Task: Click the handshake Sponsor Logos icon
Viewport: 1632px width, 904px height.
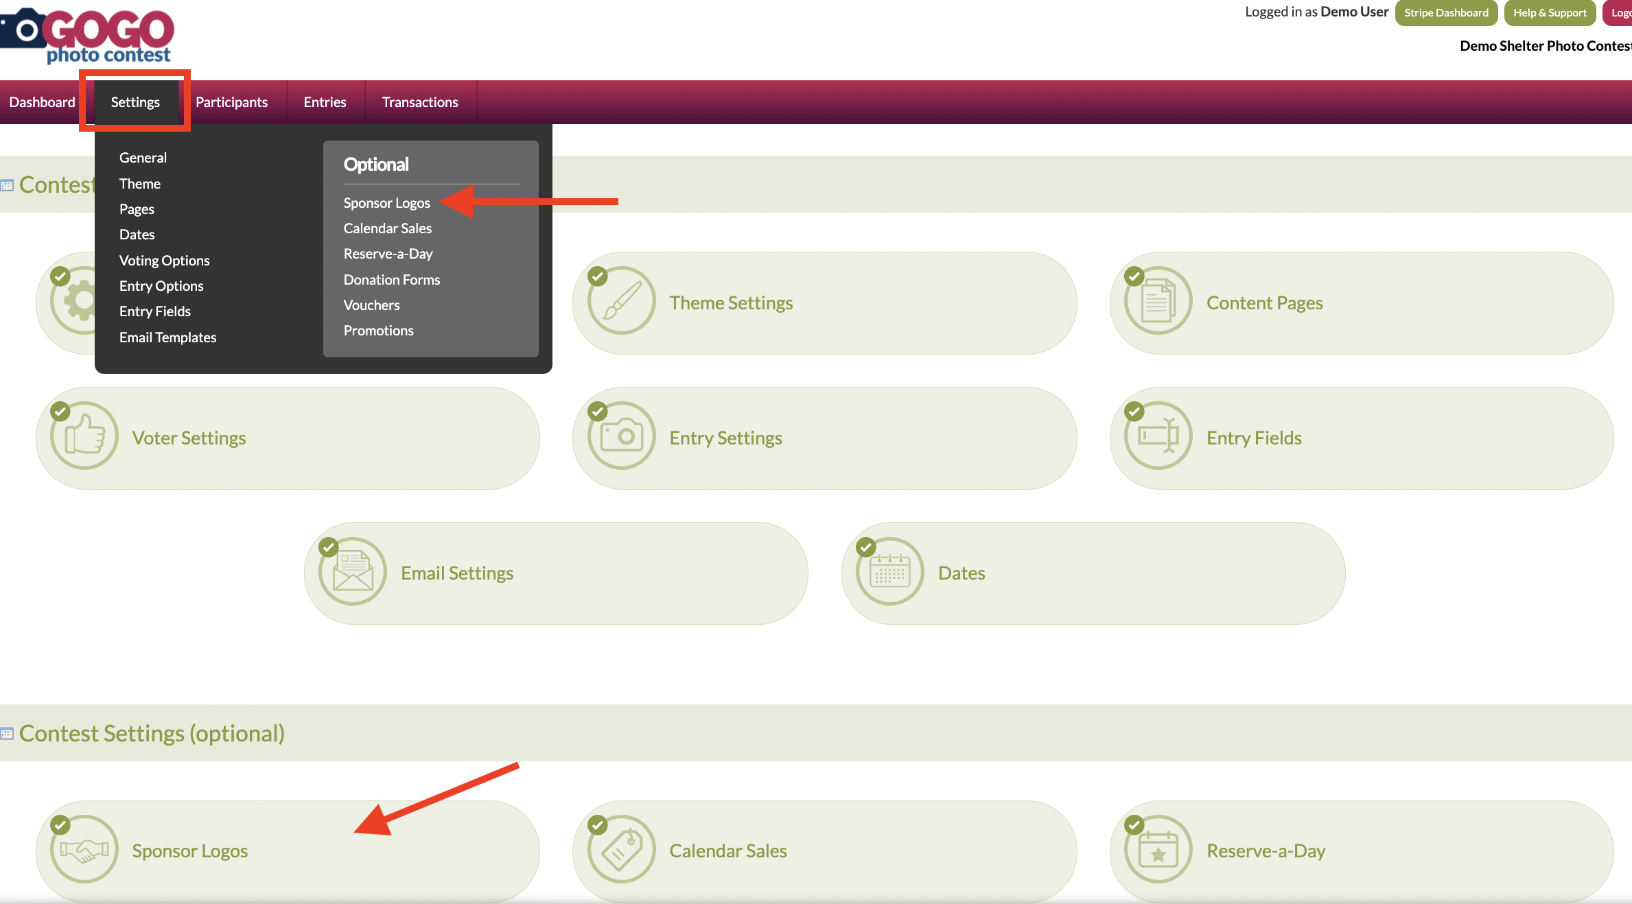Action: coord(84,850)
